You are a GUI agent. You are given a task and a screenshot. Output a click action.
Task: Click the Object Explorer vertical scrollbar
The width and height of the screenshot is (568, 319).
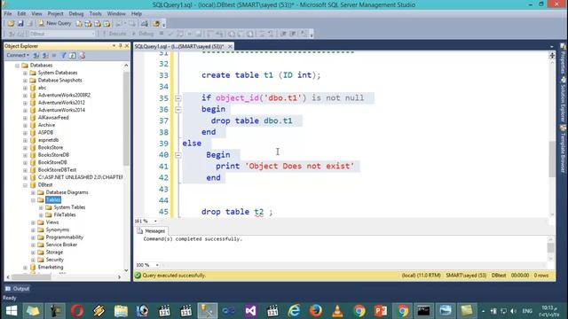click(x=126, y=118)
